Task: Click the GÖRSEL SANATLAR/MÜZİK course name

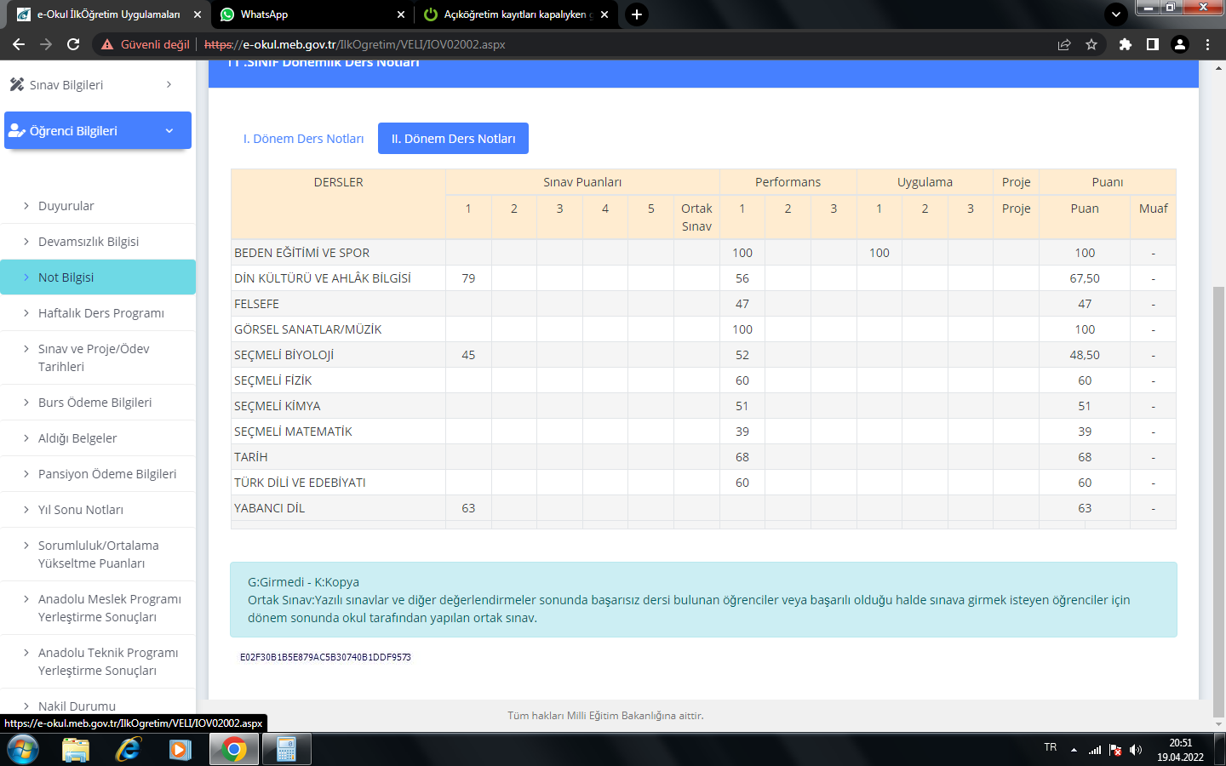Action: tap(307, 329)
